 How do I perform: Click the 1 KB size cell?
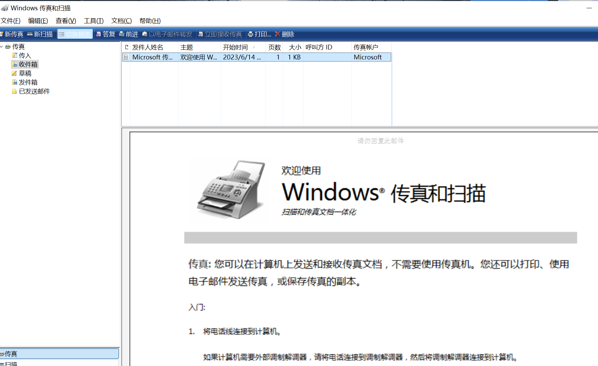coord(294,57)
